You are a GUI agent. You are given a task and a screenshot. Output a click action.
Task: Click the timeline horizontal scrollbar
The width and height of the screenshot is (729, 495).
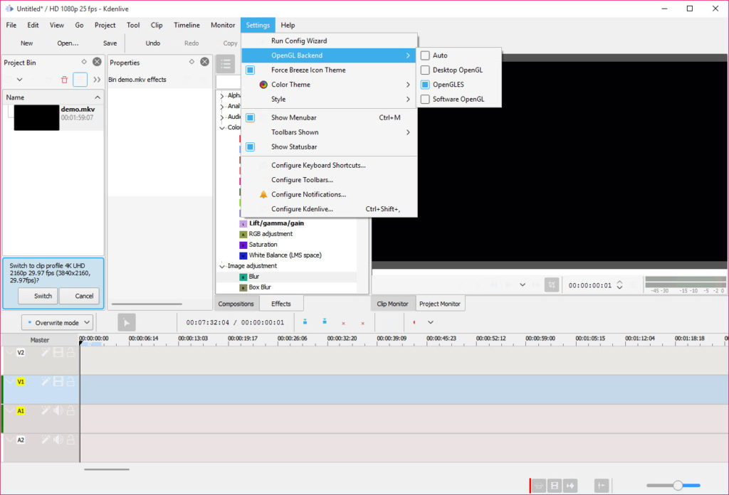[x=107, y=469]
